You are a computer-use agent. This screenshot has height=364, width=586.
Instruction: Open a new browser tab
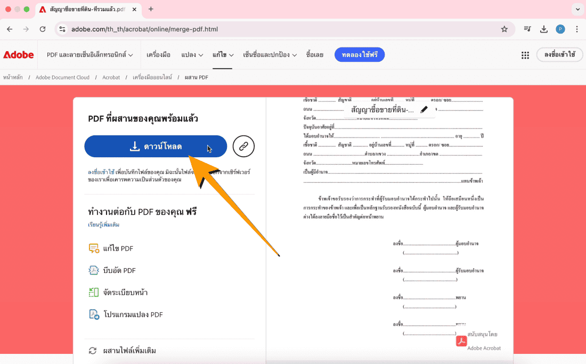pos(151,9)
